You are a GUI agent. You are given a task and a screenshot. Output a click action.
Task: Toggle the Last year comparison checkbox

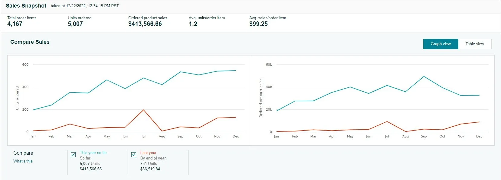point(134,155)
